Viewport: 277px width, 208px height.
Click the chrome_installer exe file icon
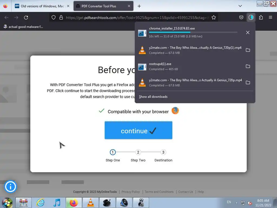click(142, 33)
